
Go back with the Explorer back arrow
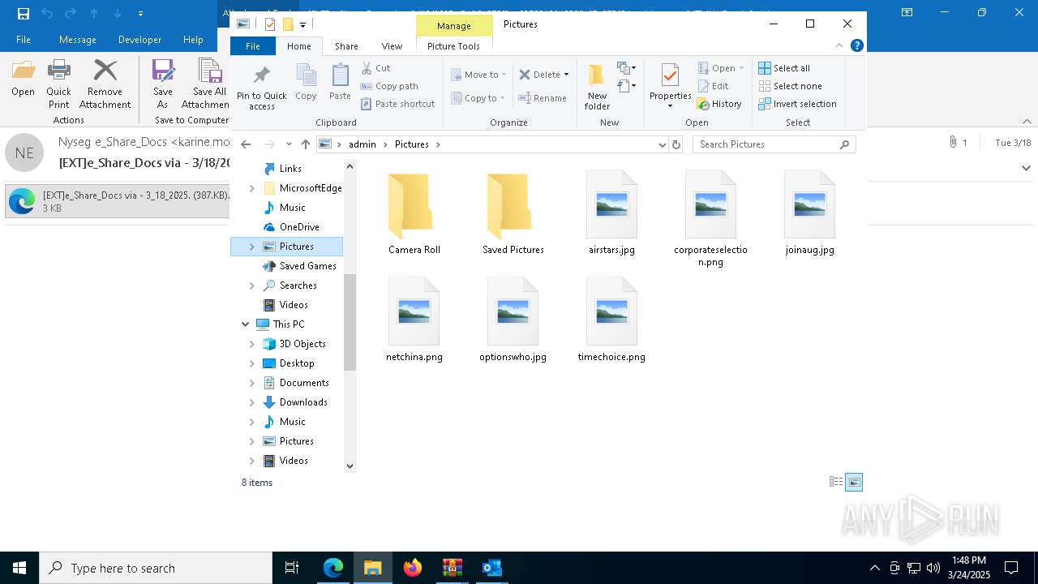point(247,144)
